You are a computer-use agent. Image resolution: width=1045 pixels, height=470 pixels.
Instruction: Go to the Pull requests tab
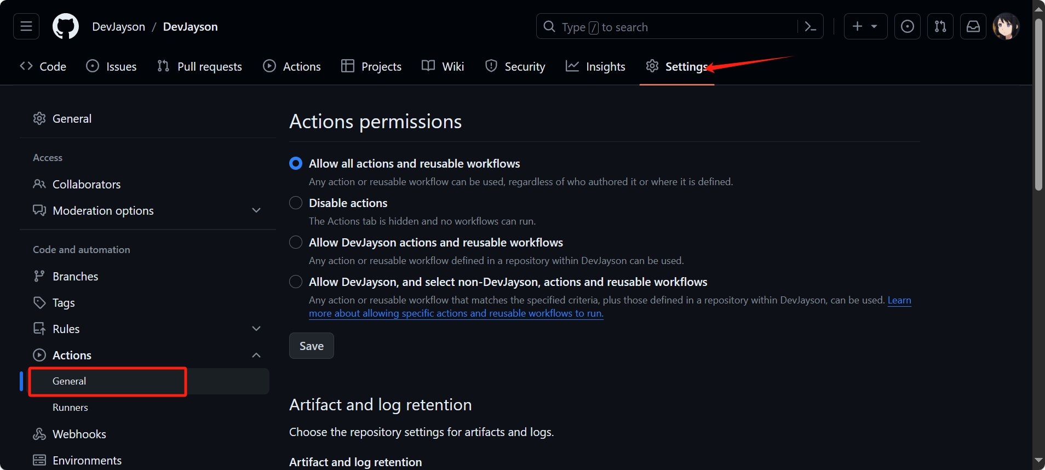pyautogui.click(x=199, y=66)
